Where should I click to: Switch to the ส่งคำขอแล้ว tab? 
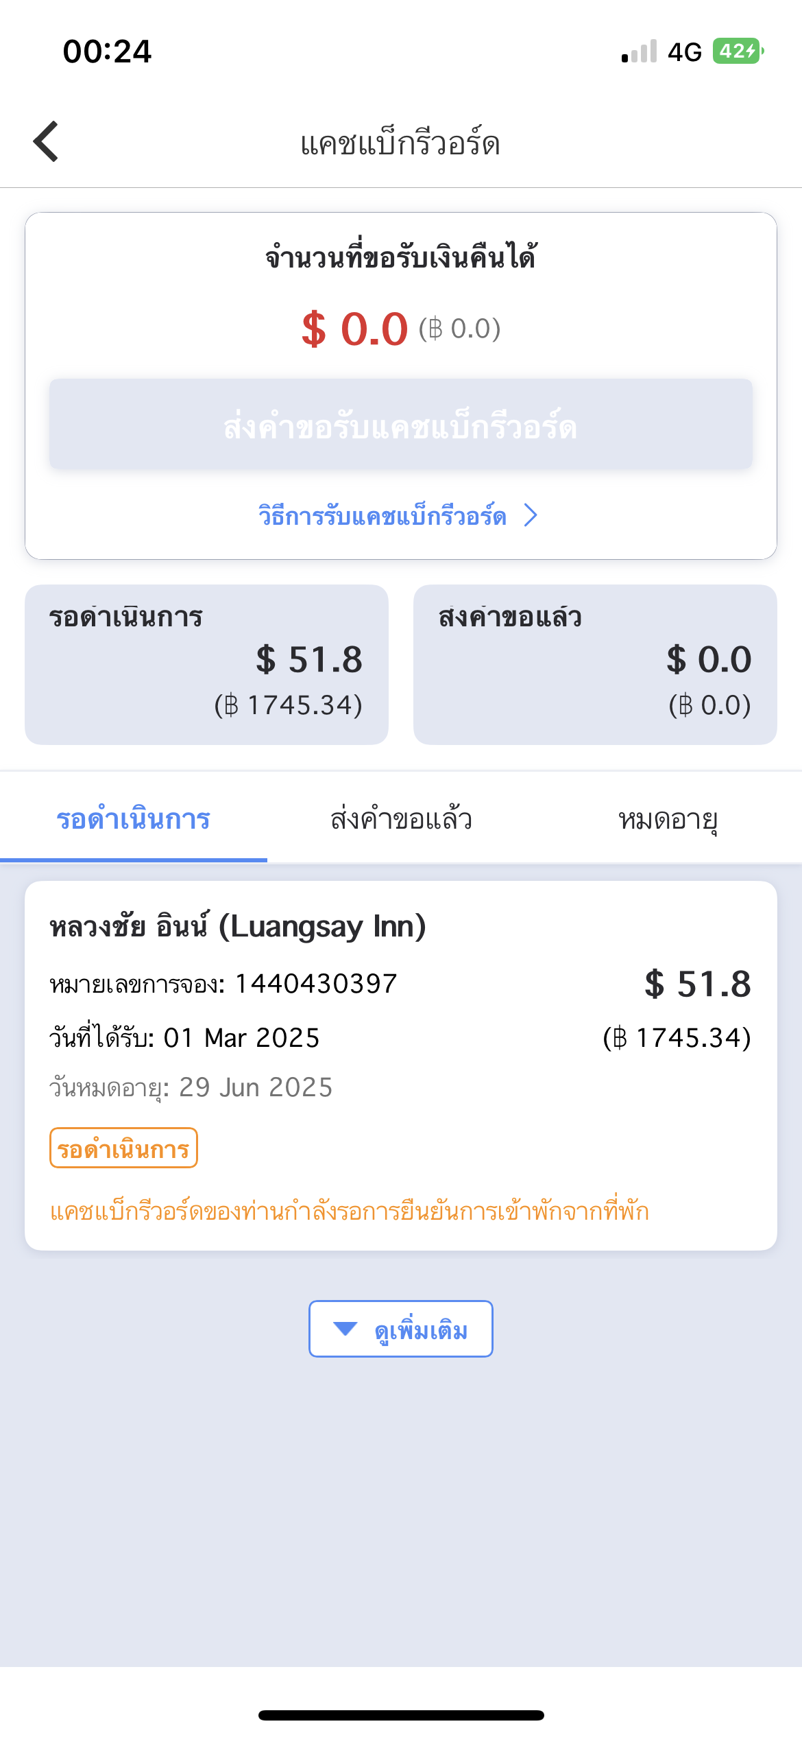pos(401,819)
